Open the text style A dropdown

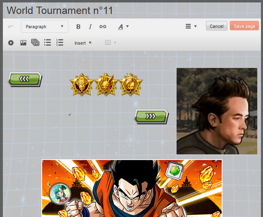point(123,27)
